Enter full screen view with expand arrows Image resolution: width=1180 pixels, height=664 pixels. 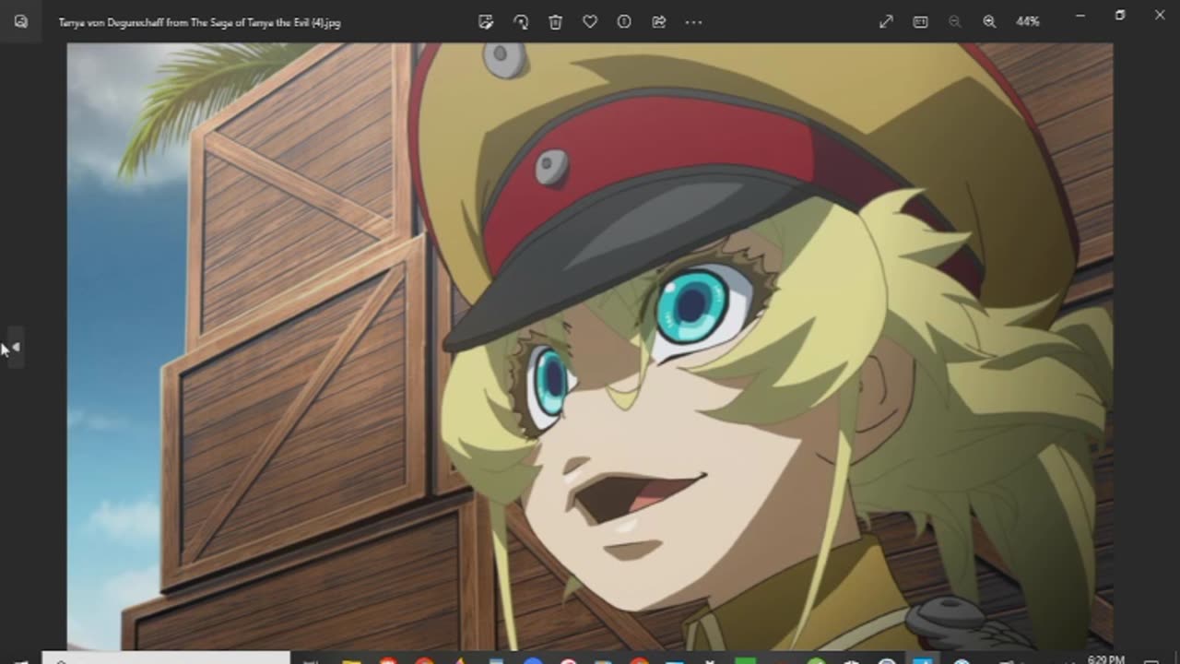point(886,21)
